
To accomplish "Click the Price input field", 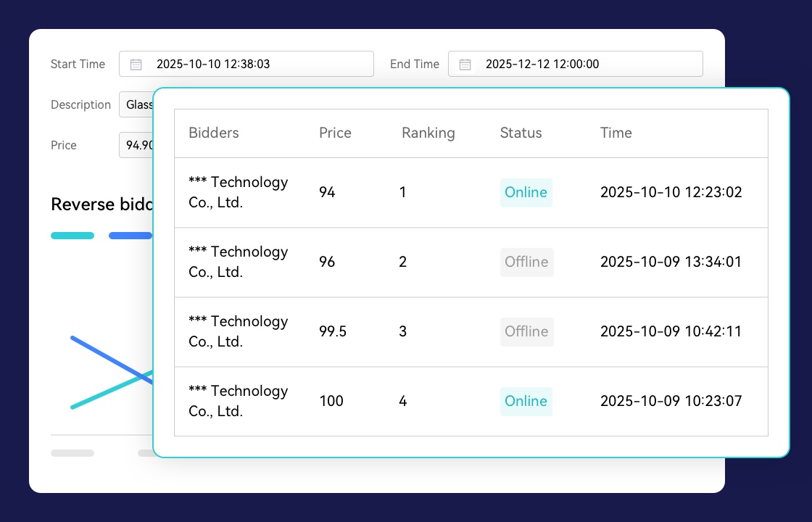I will 136,145.
